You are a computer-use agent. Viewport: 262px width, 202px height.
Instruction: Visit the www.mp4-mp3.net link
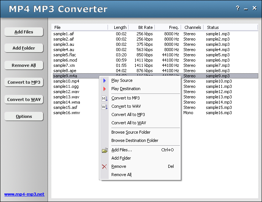coord(24,194)
